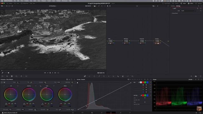
Task: Open the Magic Mask palette
Action: coord(113,76)
